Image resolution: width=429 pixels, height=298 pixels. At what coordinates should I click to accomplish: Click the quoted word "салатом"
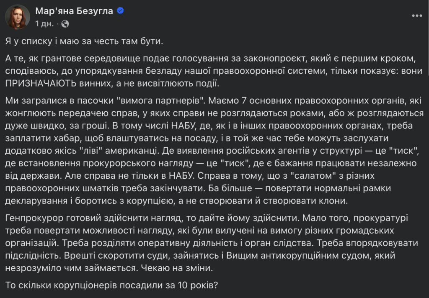pyautogui.click(x=315, y=176)
